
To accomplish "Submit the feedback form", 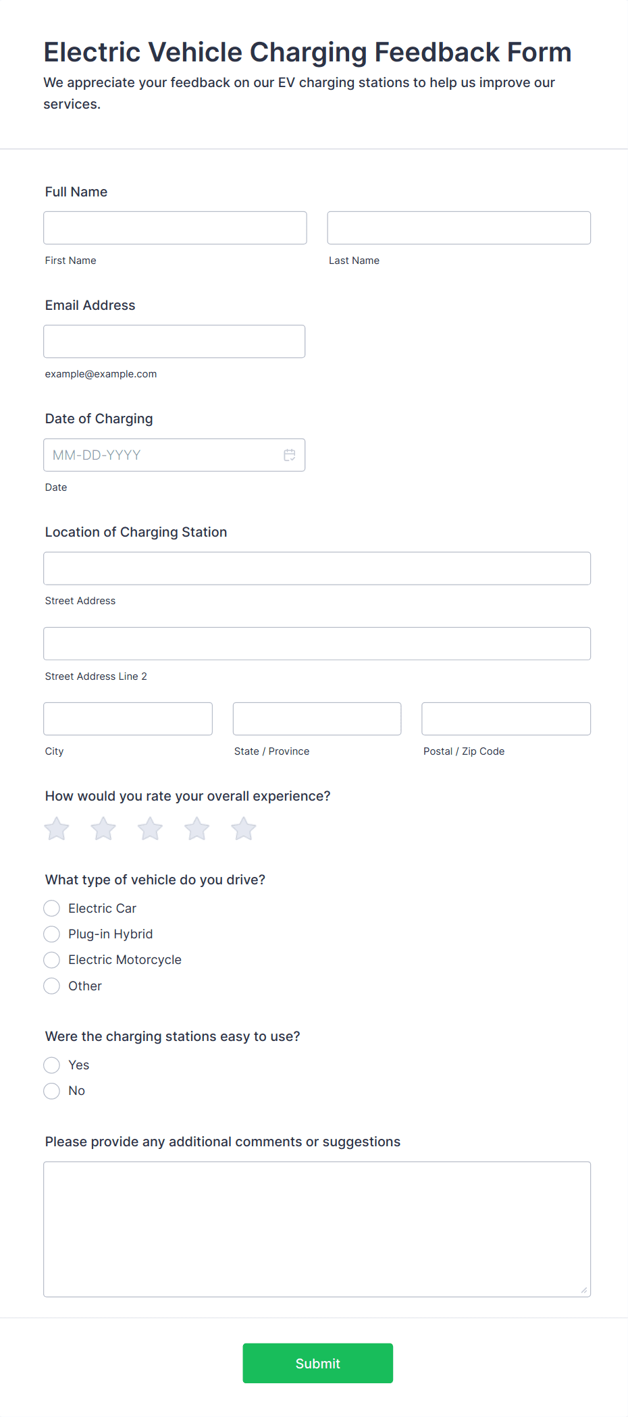I will [x=317, y=1363].
